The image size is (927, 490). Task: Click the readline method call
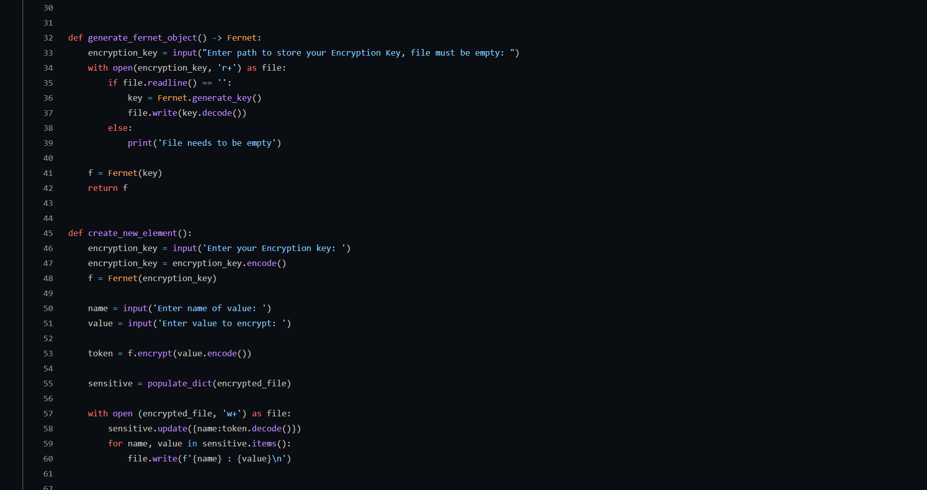point(167,83)
